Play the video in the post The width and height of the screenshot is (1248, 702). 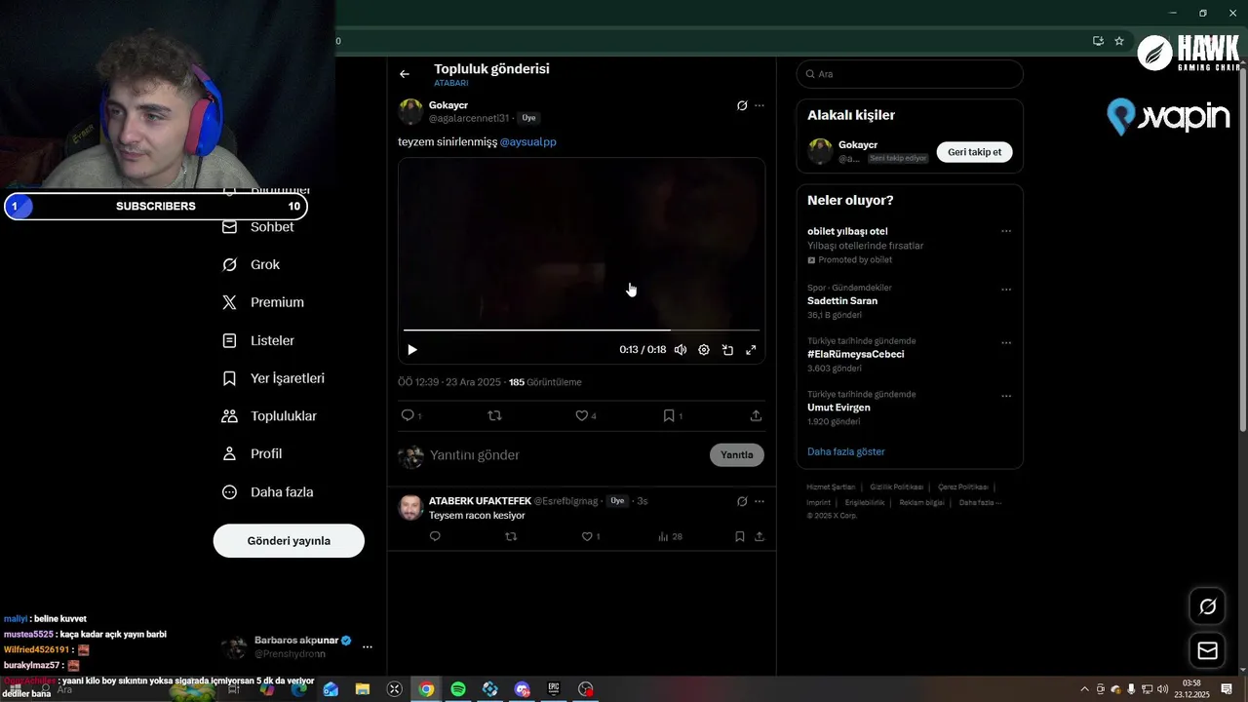tap(412, 350)
